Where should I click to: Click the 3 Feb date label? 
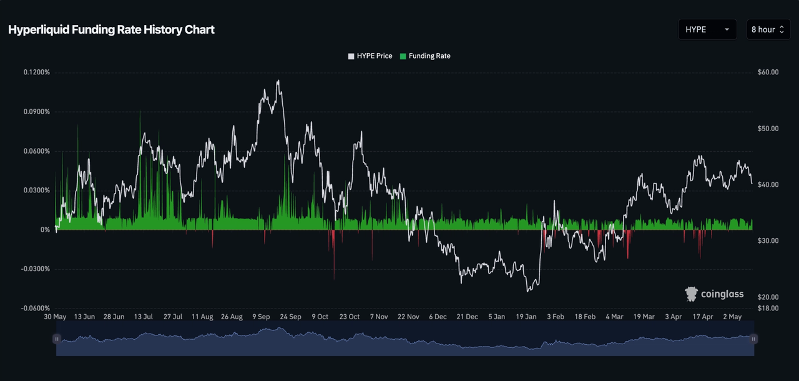point(556,317)
